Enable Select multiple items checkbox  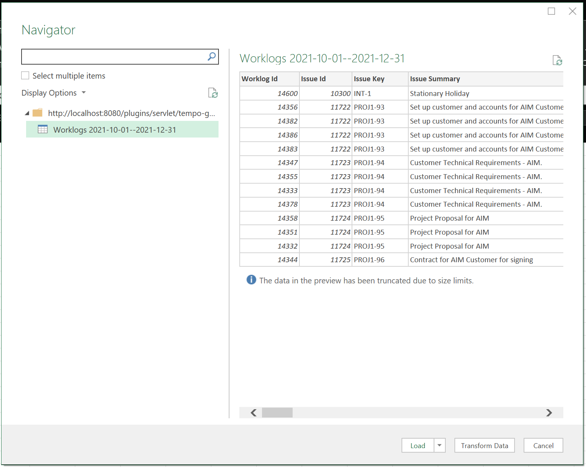click(25, 76)
